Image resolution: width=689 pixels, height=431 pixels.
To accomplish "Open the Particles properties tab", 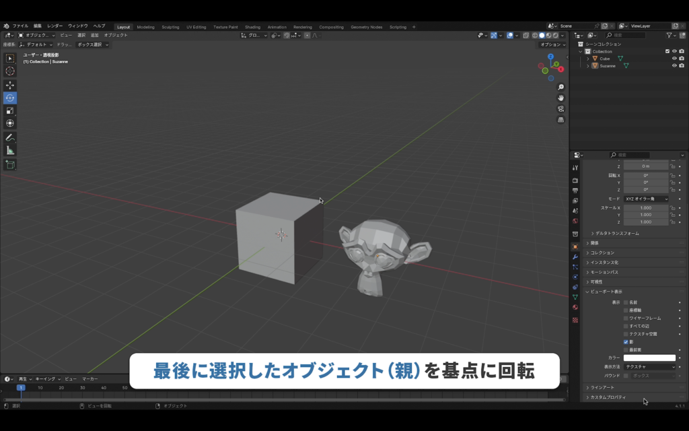I will 575,267.
